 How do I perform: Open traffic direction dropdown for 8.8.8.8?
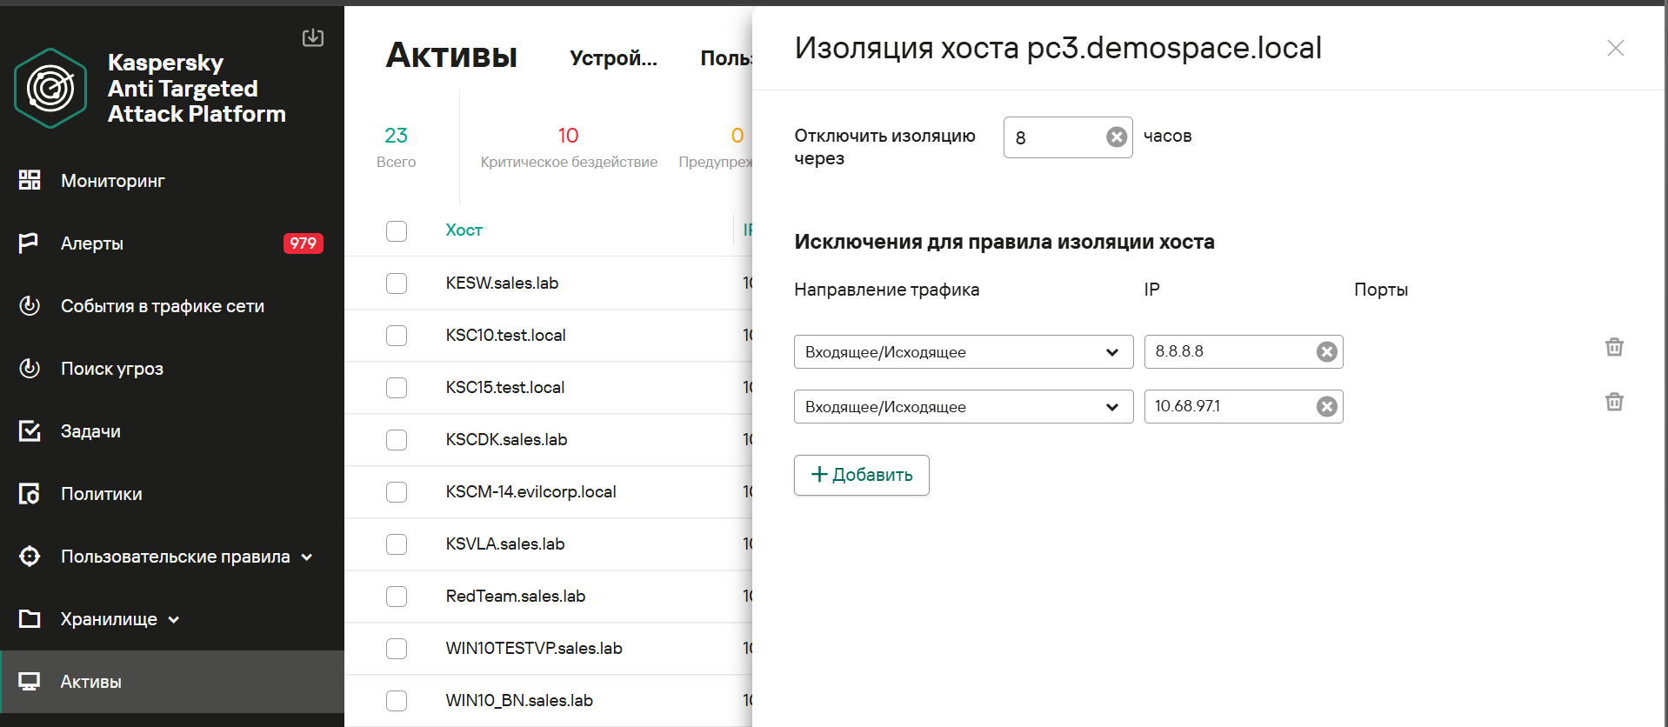[963, 352]
